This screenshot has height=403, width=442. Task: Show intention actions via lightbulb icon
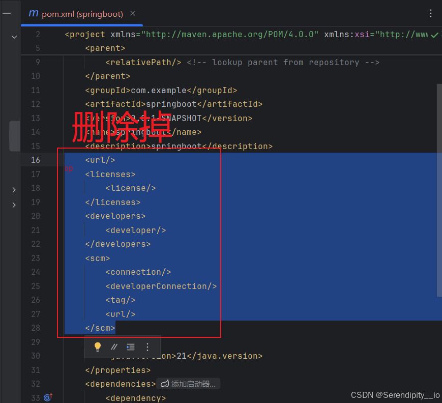(98, 347)
